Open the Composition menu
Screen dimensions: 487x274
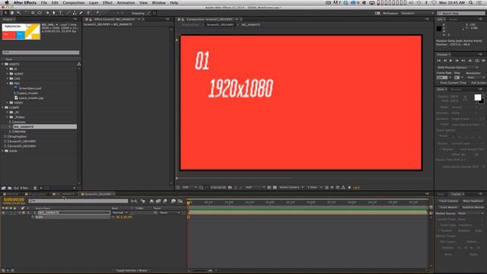[x=74, y=2]
